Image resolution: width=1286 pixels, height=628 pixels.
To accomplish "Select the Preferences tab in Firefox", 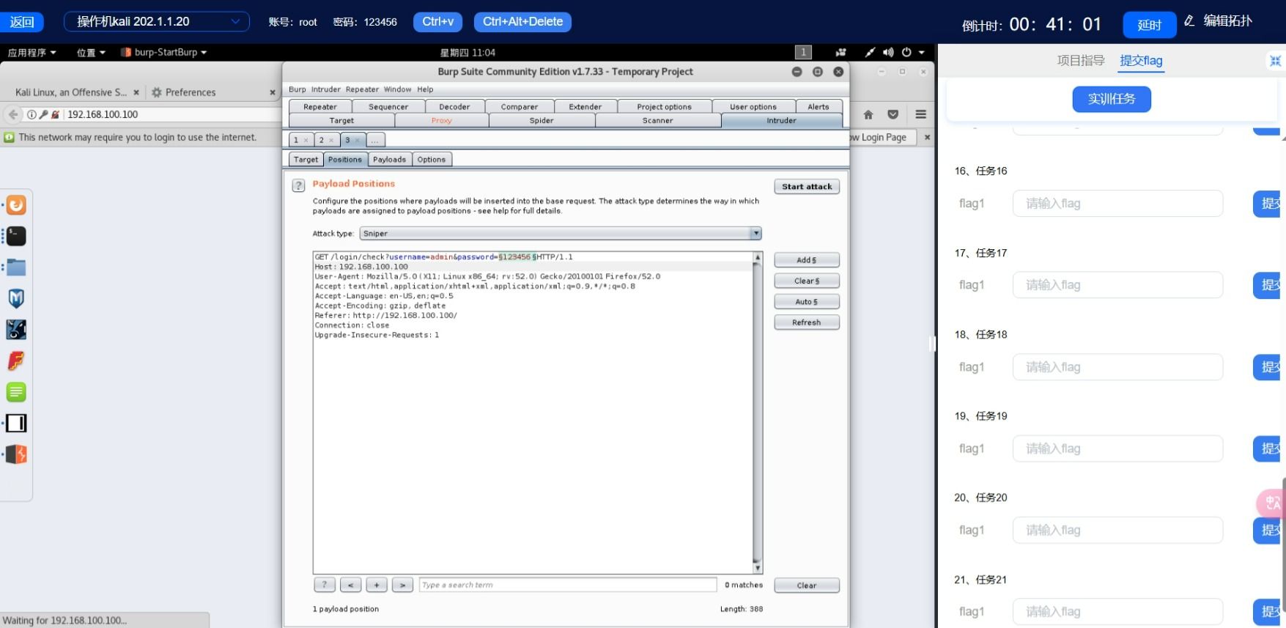I will (x=190, y=92).
